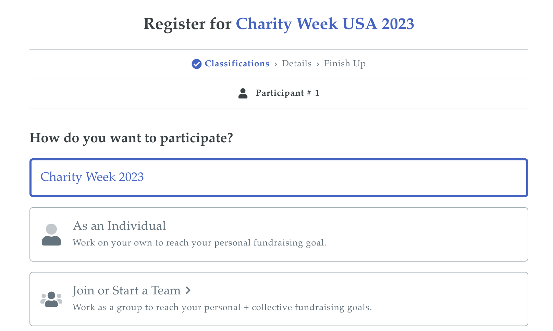The width and height of the screenshot is (553, 331).
Task: Click the individual person icon
Action: click(x=51, y=234)
